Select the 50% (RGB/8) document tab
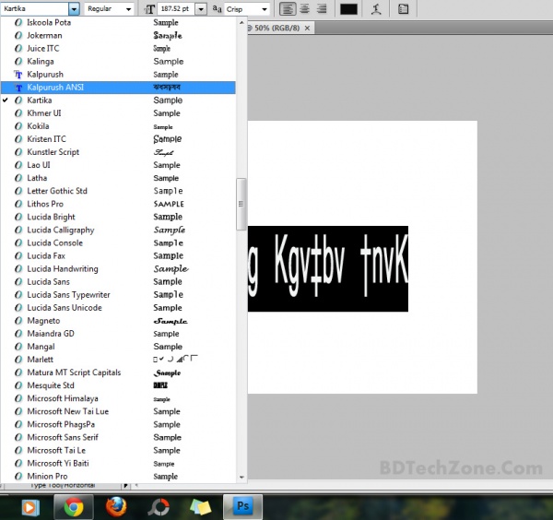553x520 pixels. 276,28
